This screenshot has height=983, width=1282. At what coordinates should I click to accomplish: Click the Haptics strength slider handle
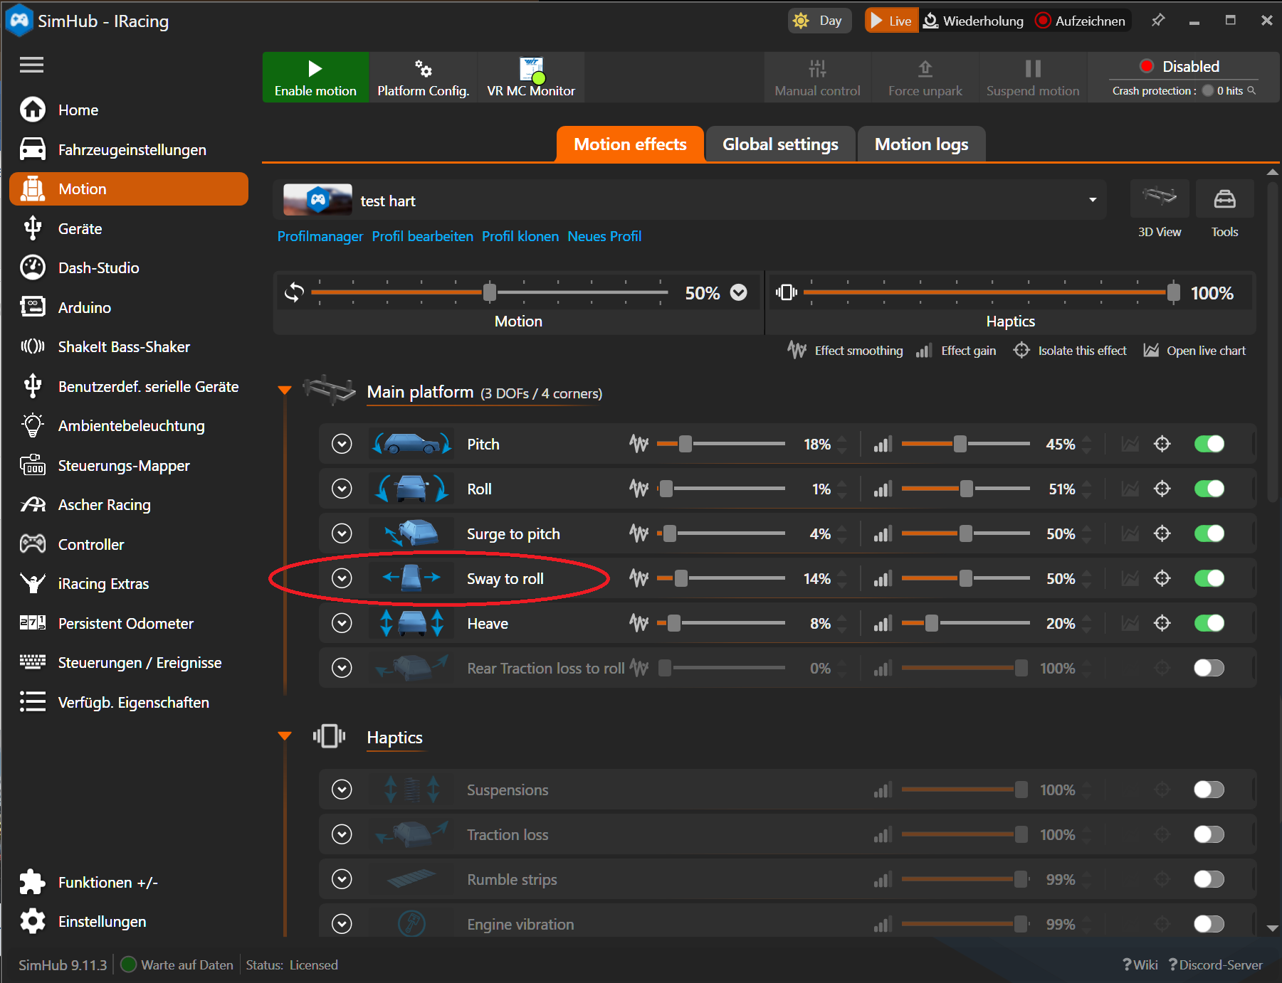(x=1174, y=292)
